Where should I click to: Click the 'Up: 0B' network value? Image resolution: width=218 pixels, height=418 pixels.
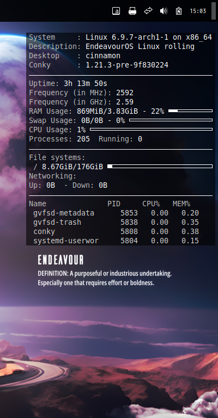point(42,185)
